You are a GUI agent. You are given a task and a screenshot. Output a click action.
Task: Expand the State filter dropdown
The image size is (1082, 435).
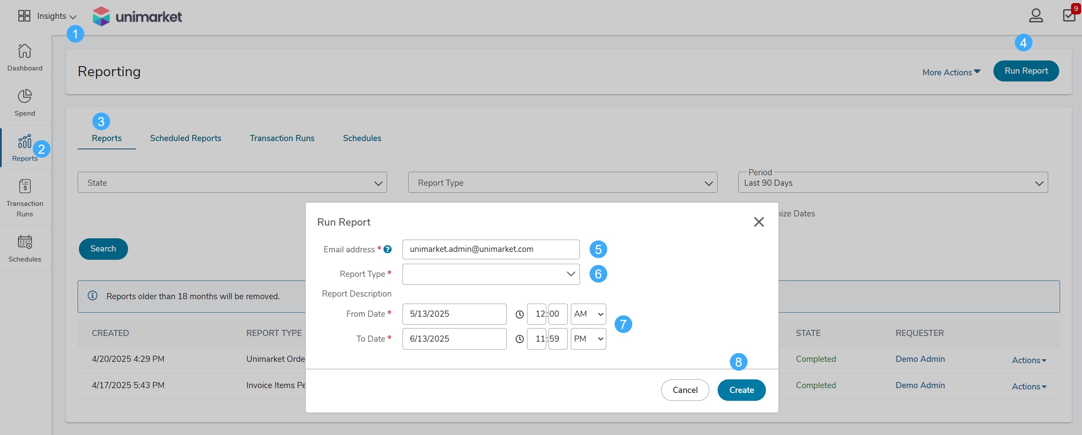pos(232,183)
